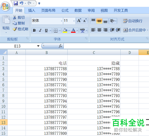This screenshot has height=136, width=149.
Task: Select column C header
Action: point(94,52)
